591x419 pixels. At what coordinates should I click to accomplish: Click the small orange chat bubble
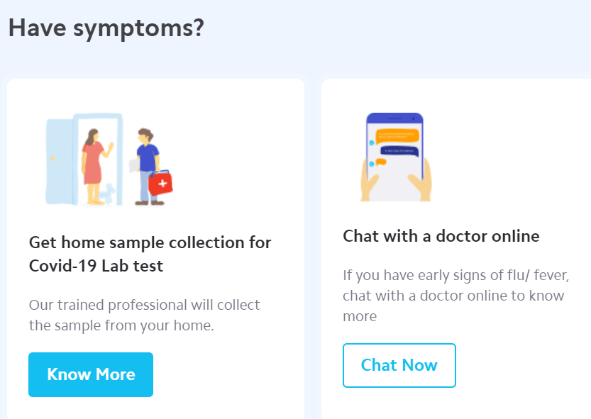click(381, 163)
